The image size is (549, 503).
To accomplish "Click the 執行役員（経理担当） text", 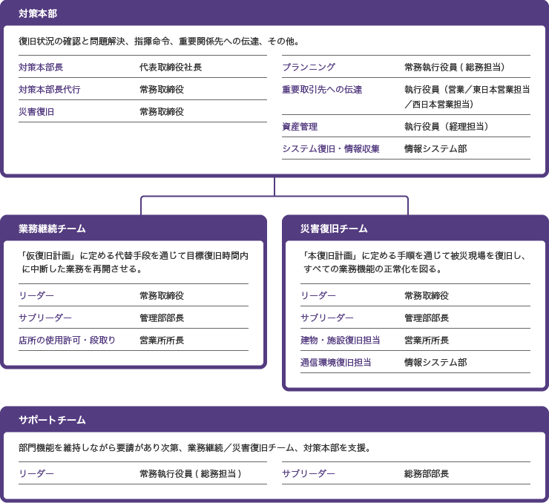I will (447, 126).
